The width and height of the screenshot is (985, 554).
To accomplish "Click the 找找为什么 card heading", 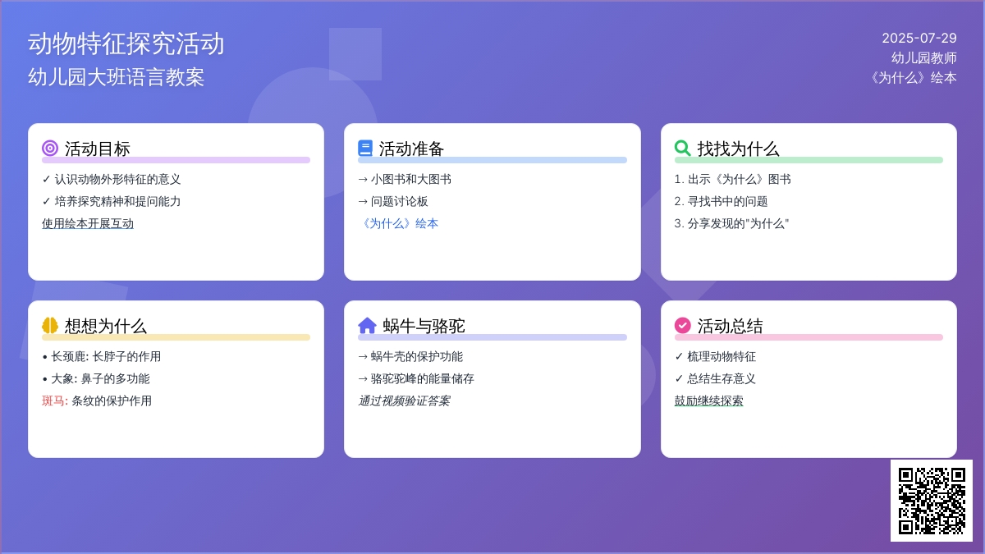I will [739, 149].
